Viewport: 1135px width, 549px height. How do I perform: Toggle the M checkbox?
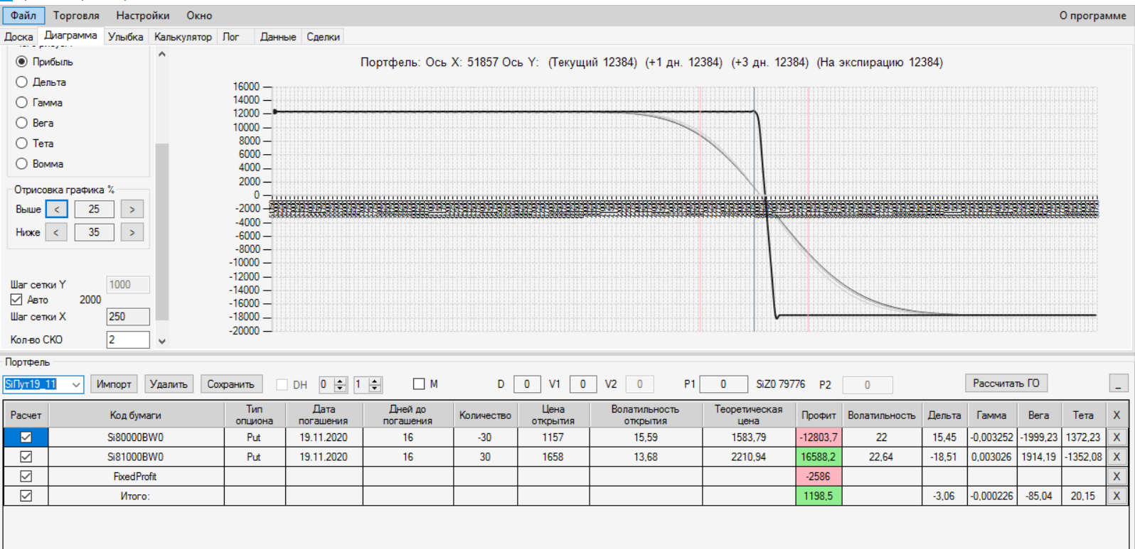(419, 384)
